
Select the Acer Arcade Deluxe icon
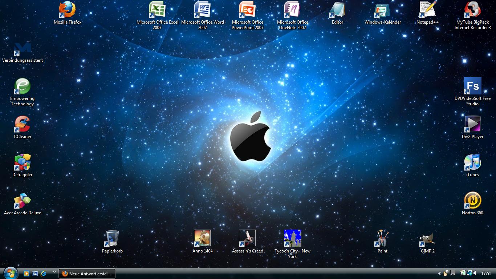23,203
